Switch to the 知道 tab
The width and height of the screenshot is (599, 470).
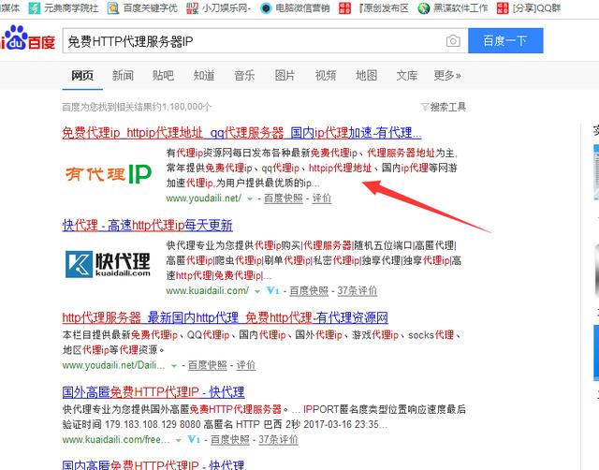click(204, 75)
